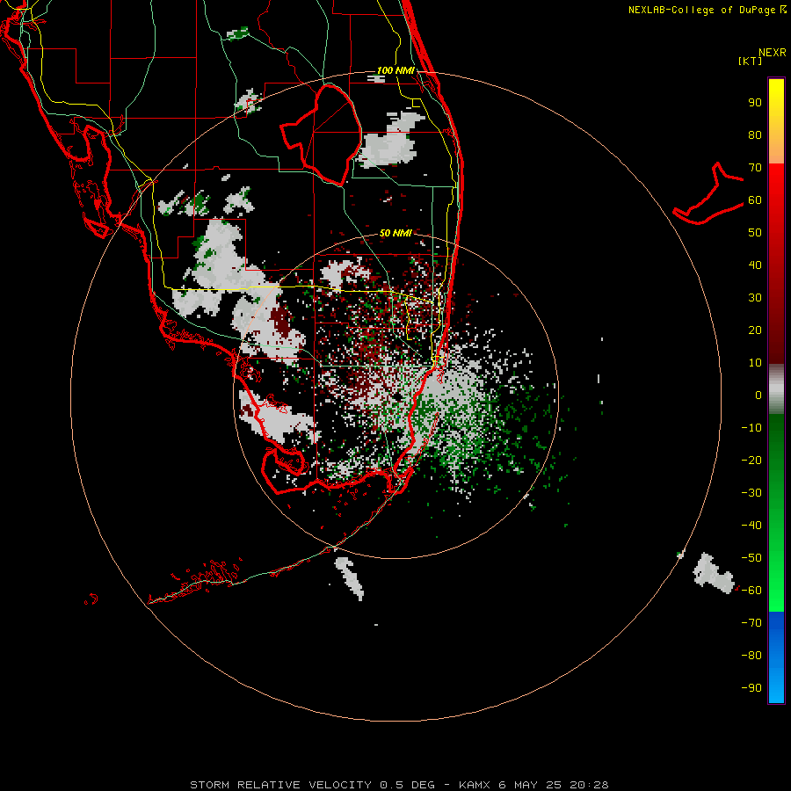Screen dimensions: 791x791
Task: Click the NEXR label above color scale
Action: 773,53
